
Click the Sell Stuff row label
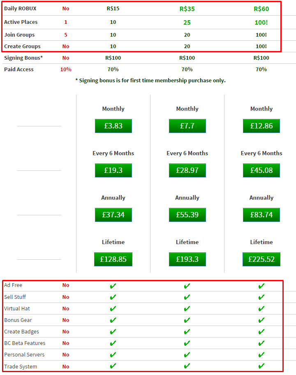tap(15, 297)
